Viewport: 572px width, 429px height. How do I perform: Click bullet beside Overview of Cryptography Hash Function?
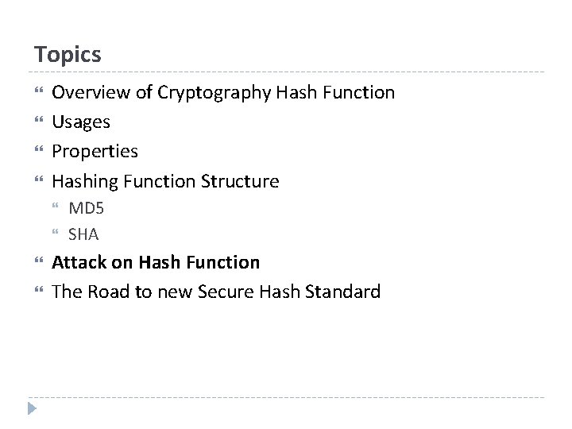click(39, 90)
